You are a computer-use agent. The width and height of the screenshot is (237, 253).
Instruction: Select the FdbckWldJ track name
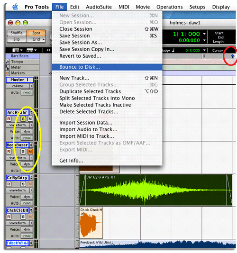[x=18, y=243]
